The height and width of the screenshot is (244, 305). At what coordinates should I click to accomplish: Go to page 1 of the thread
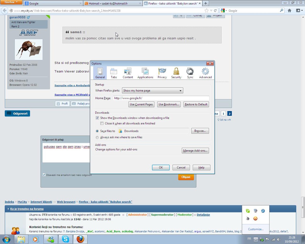pyautogui.click(x=223, y=114)
